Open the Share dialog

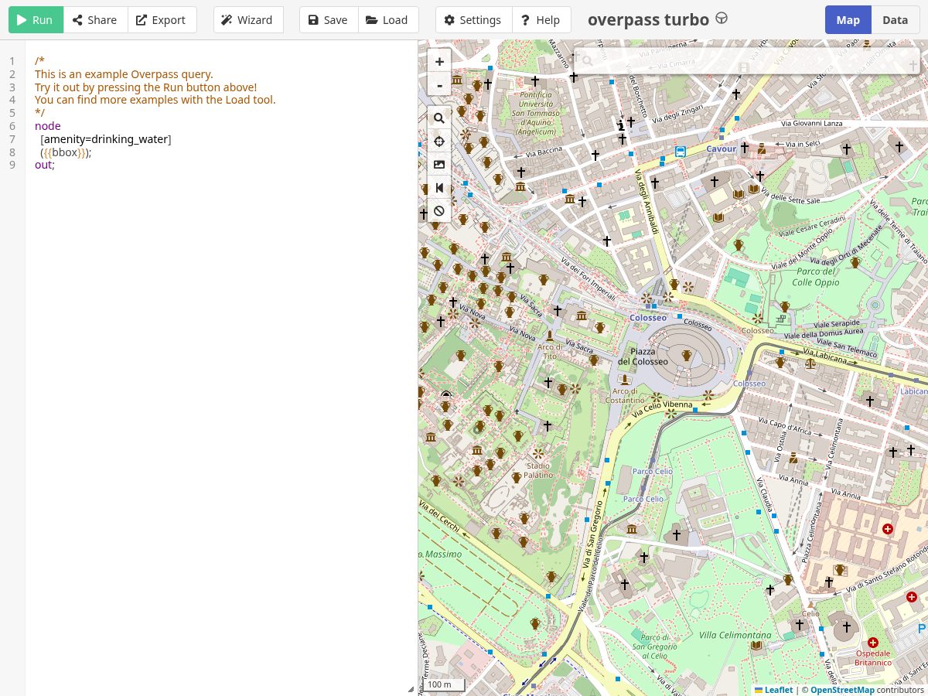pos(95,20)
